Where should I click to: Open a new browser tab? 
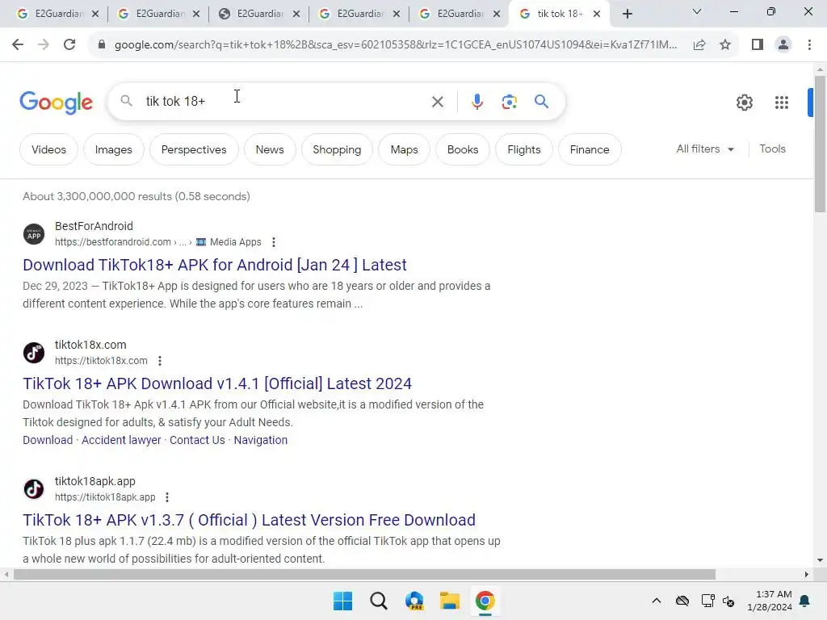(627, 14)
